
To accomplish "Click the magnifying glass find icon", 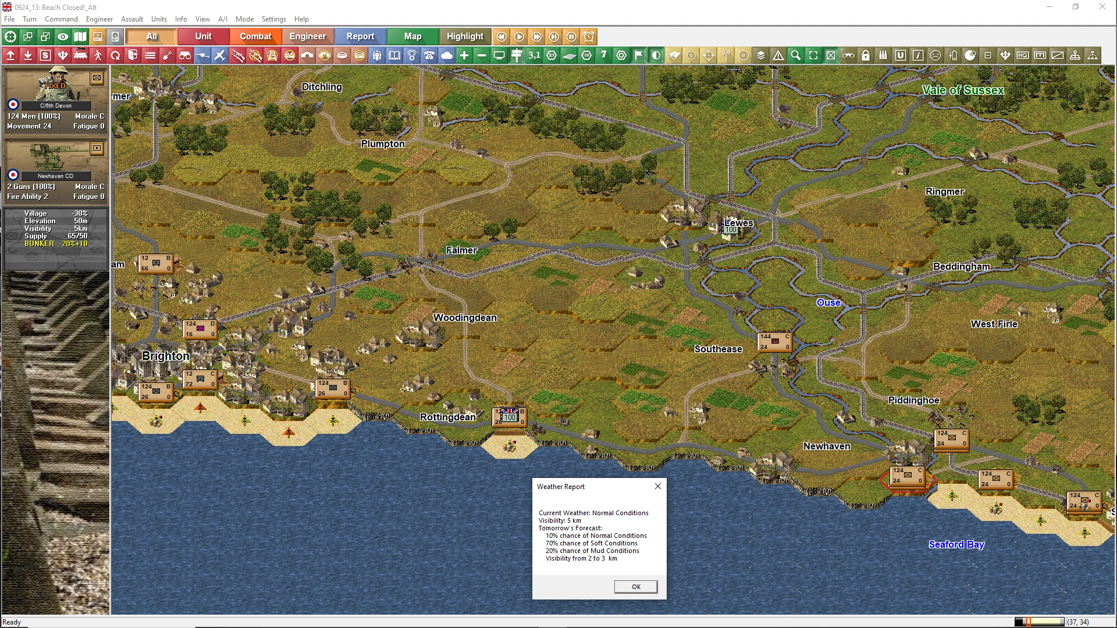I will click(x=796, y=56).
